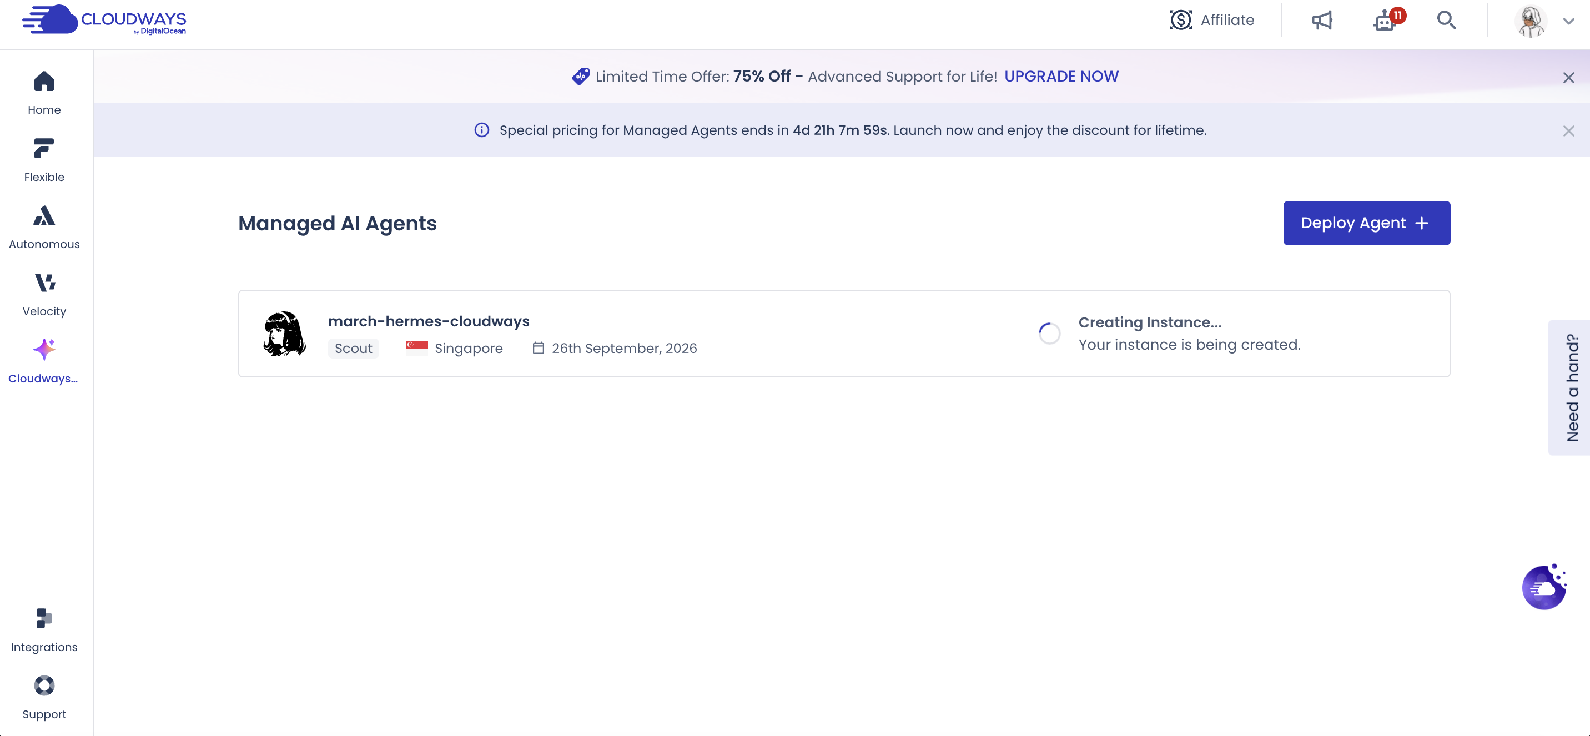Click the Affiliate label
This screenshot has width=1590, height=736.
click(1227, 20)
